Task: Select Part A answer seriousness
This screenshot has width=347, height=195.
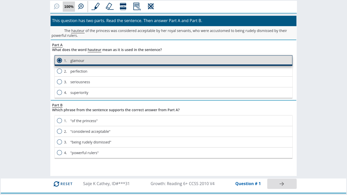Action: (173, 82)
